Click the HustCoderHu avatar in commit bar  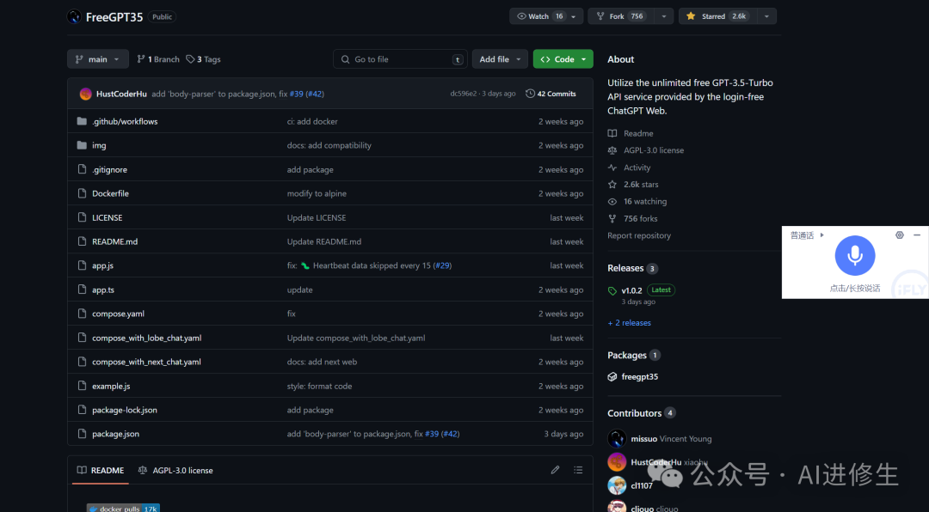point(86,94)
